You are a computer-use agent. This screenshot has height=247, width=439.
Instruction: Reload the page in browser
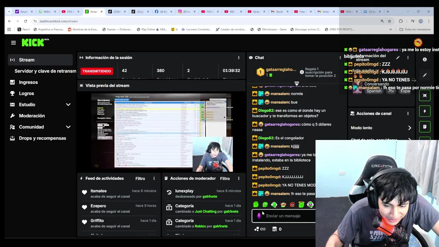click(25, 21)
